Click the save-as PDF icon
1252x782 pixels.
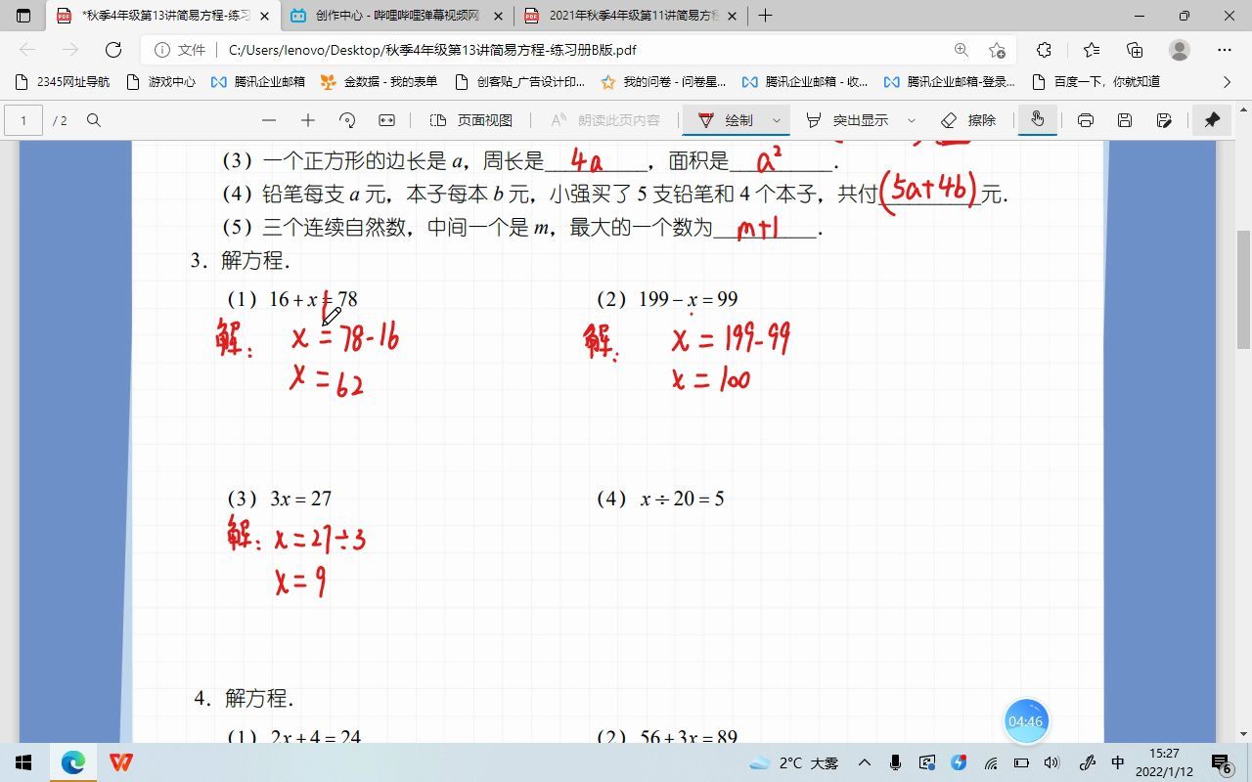pyautogui.click(x=1164, y=120)
